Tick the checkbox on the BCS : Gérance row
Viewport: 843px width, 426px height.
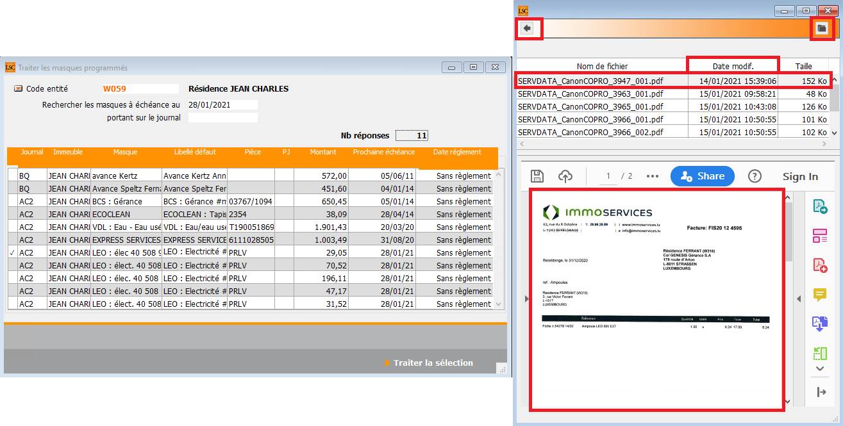(x=13, y=201)
